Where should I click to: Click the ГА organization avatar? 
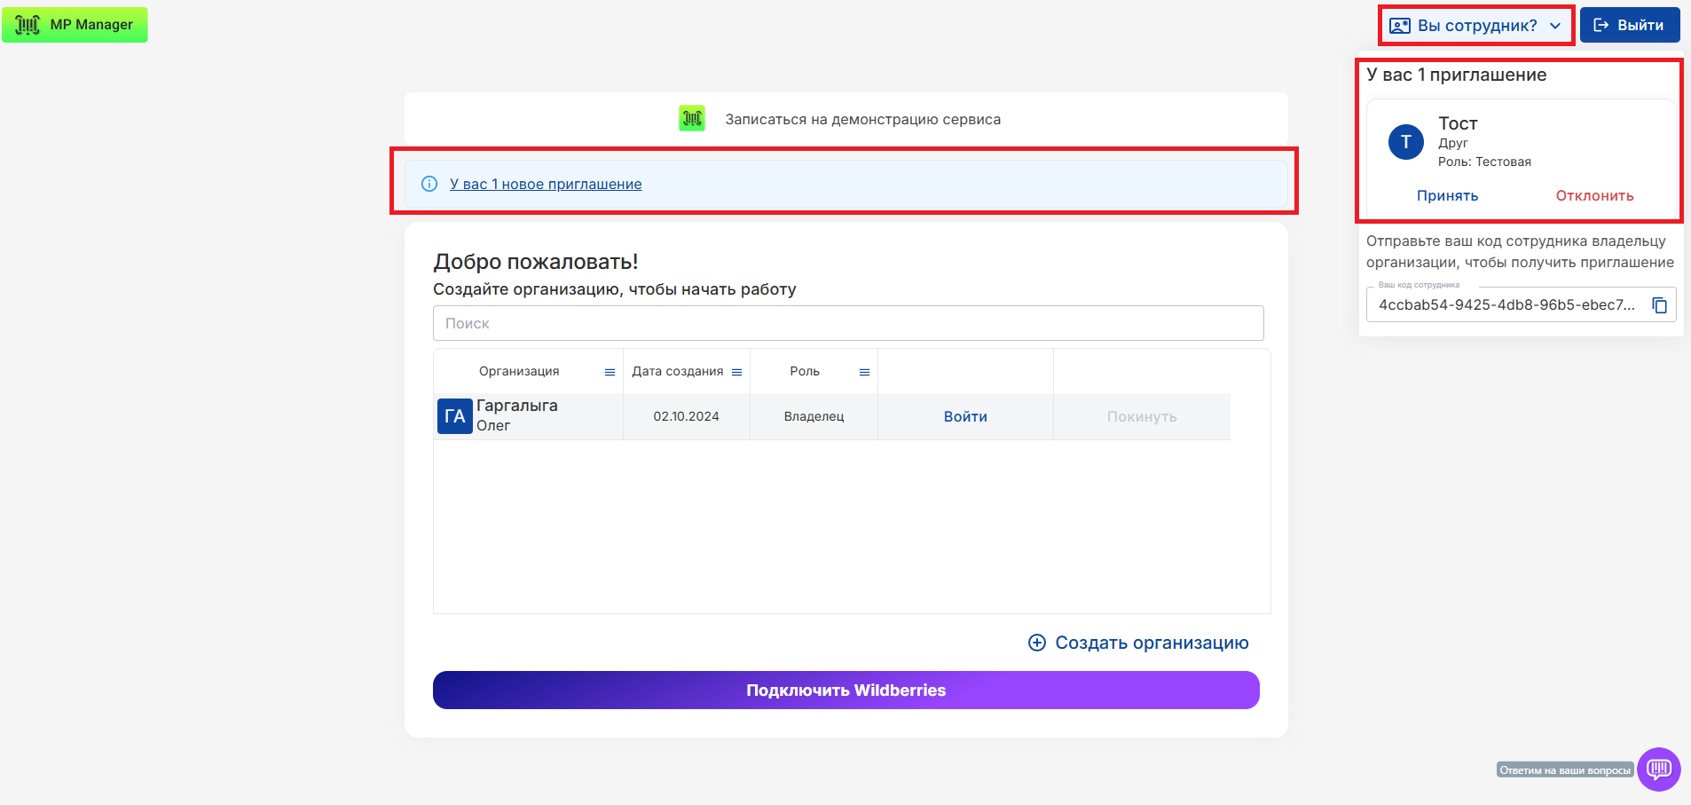(454, 416)
